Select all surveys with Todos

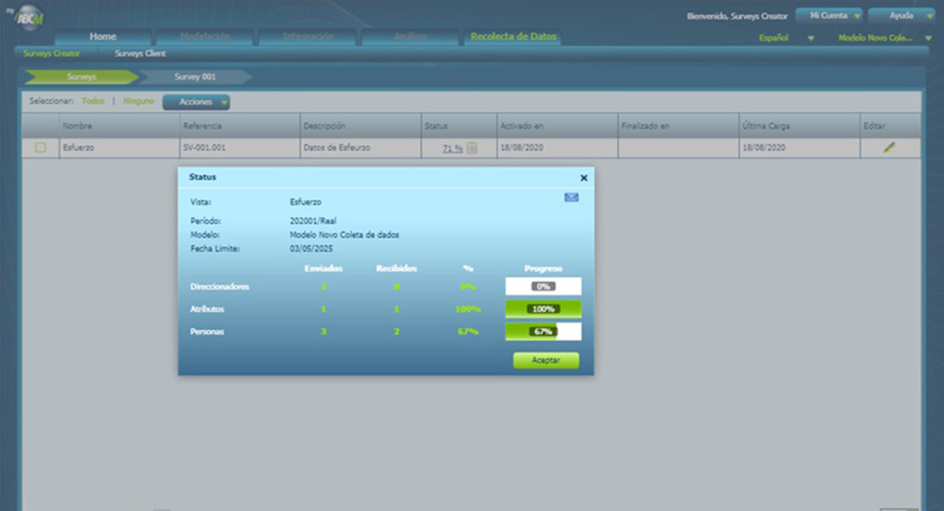(x=93, y=101)
